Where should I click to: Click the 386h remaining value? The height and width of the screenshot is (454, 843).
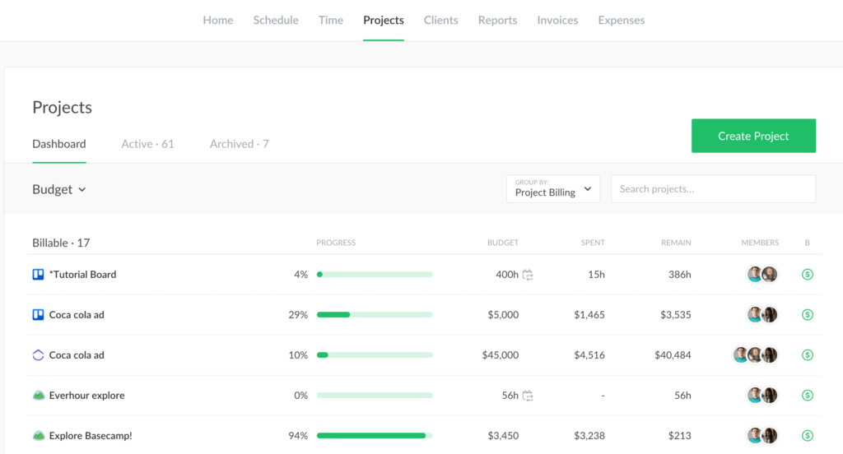click(x=679, y=275)
